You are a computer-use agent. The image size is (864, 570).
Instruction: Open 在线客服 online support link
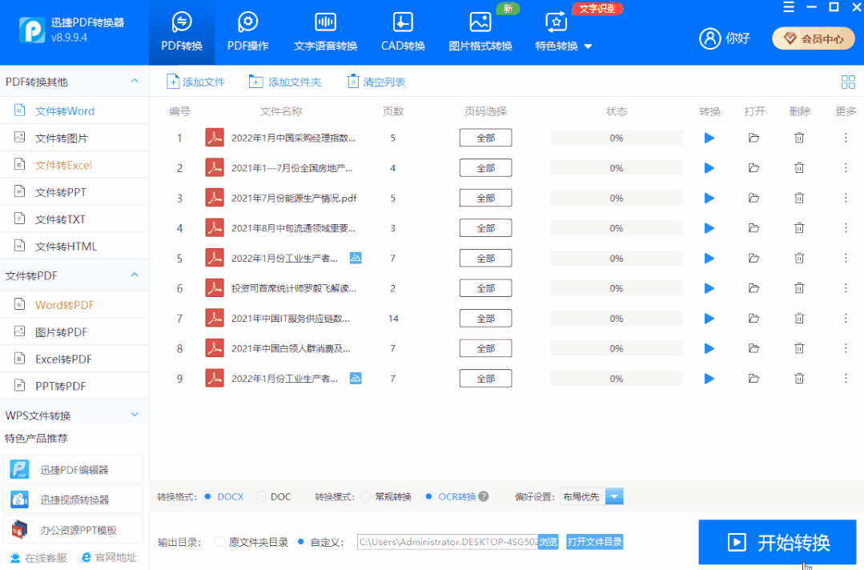[38, 558]
